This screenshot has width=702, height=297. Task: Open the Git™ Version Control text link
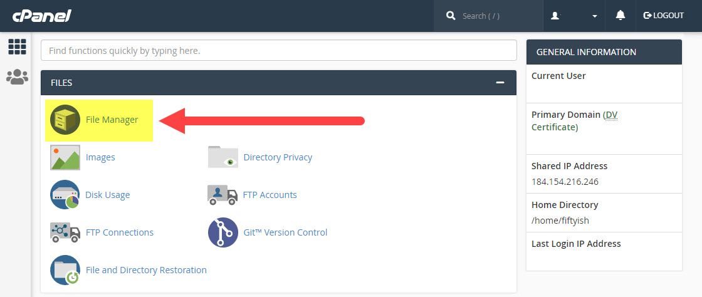[285, 232]
